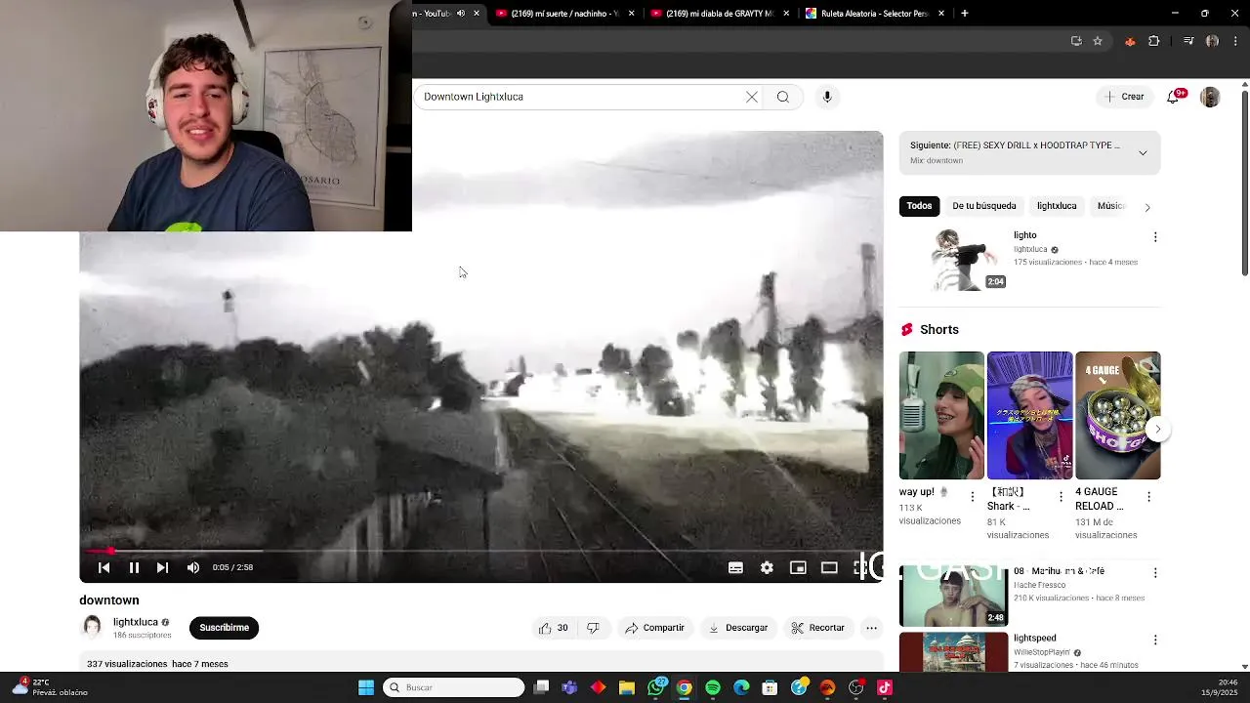Open YouTube account avatar menu

click(1210, 97)
